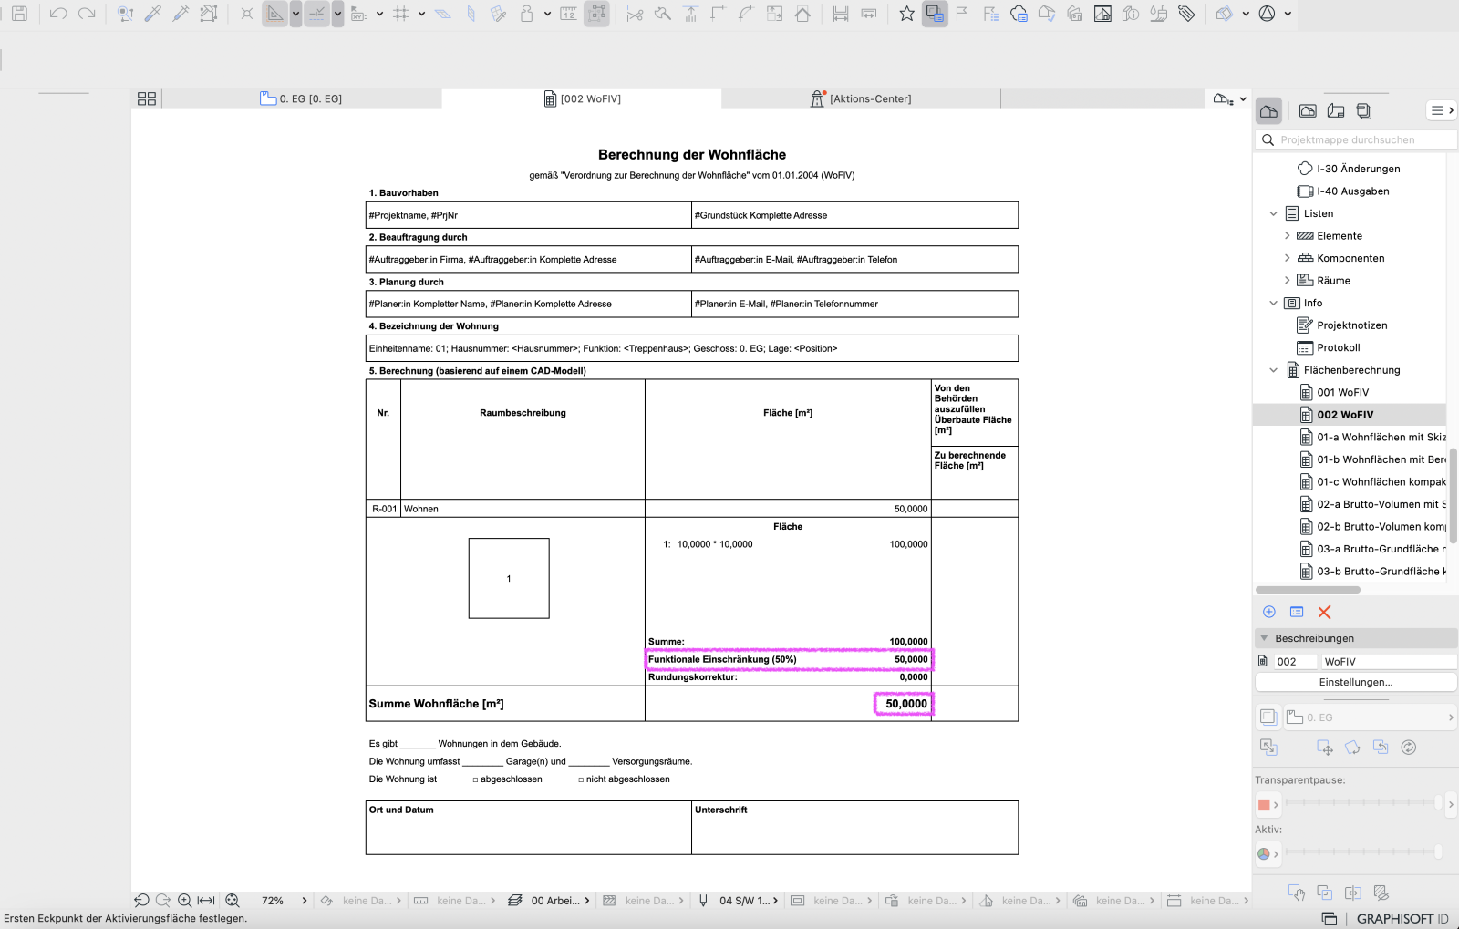The image size is (1459, 929).
Task: Open 02-a Brutto-Volumen list item
Action: point(1373,504)
